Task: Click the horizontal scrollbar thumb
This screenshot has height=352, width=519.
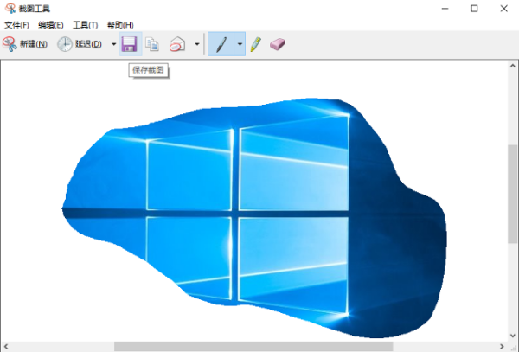Action: [x=253, y=346]
